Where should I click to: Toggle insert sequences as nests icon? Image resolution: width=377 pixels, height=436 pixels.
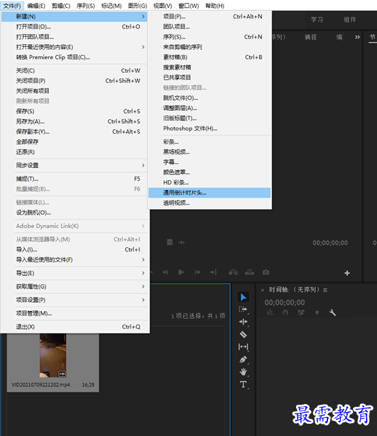click(x=269, y=313)
